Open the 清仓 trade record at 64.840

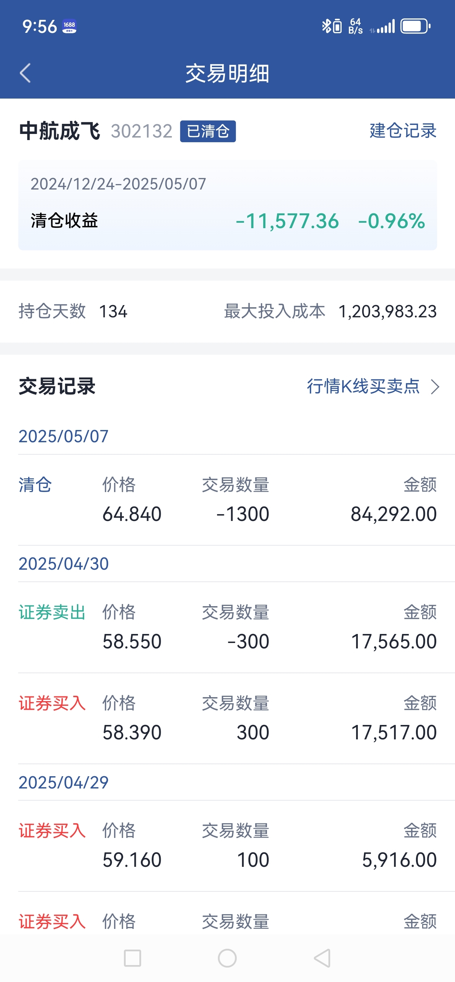(227, 500)
